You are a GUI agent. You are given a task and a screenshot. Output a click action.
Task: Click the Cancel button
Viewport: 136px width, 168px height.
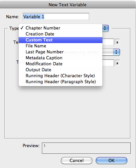76,160
